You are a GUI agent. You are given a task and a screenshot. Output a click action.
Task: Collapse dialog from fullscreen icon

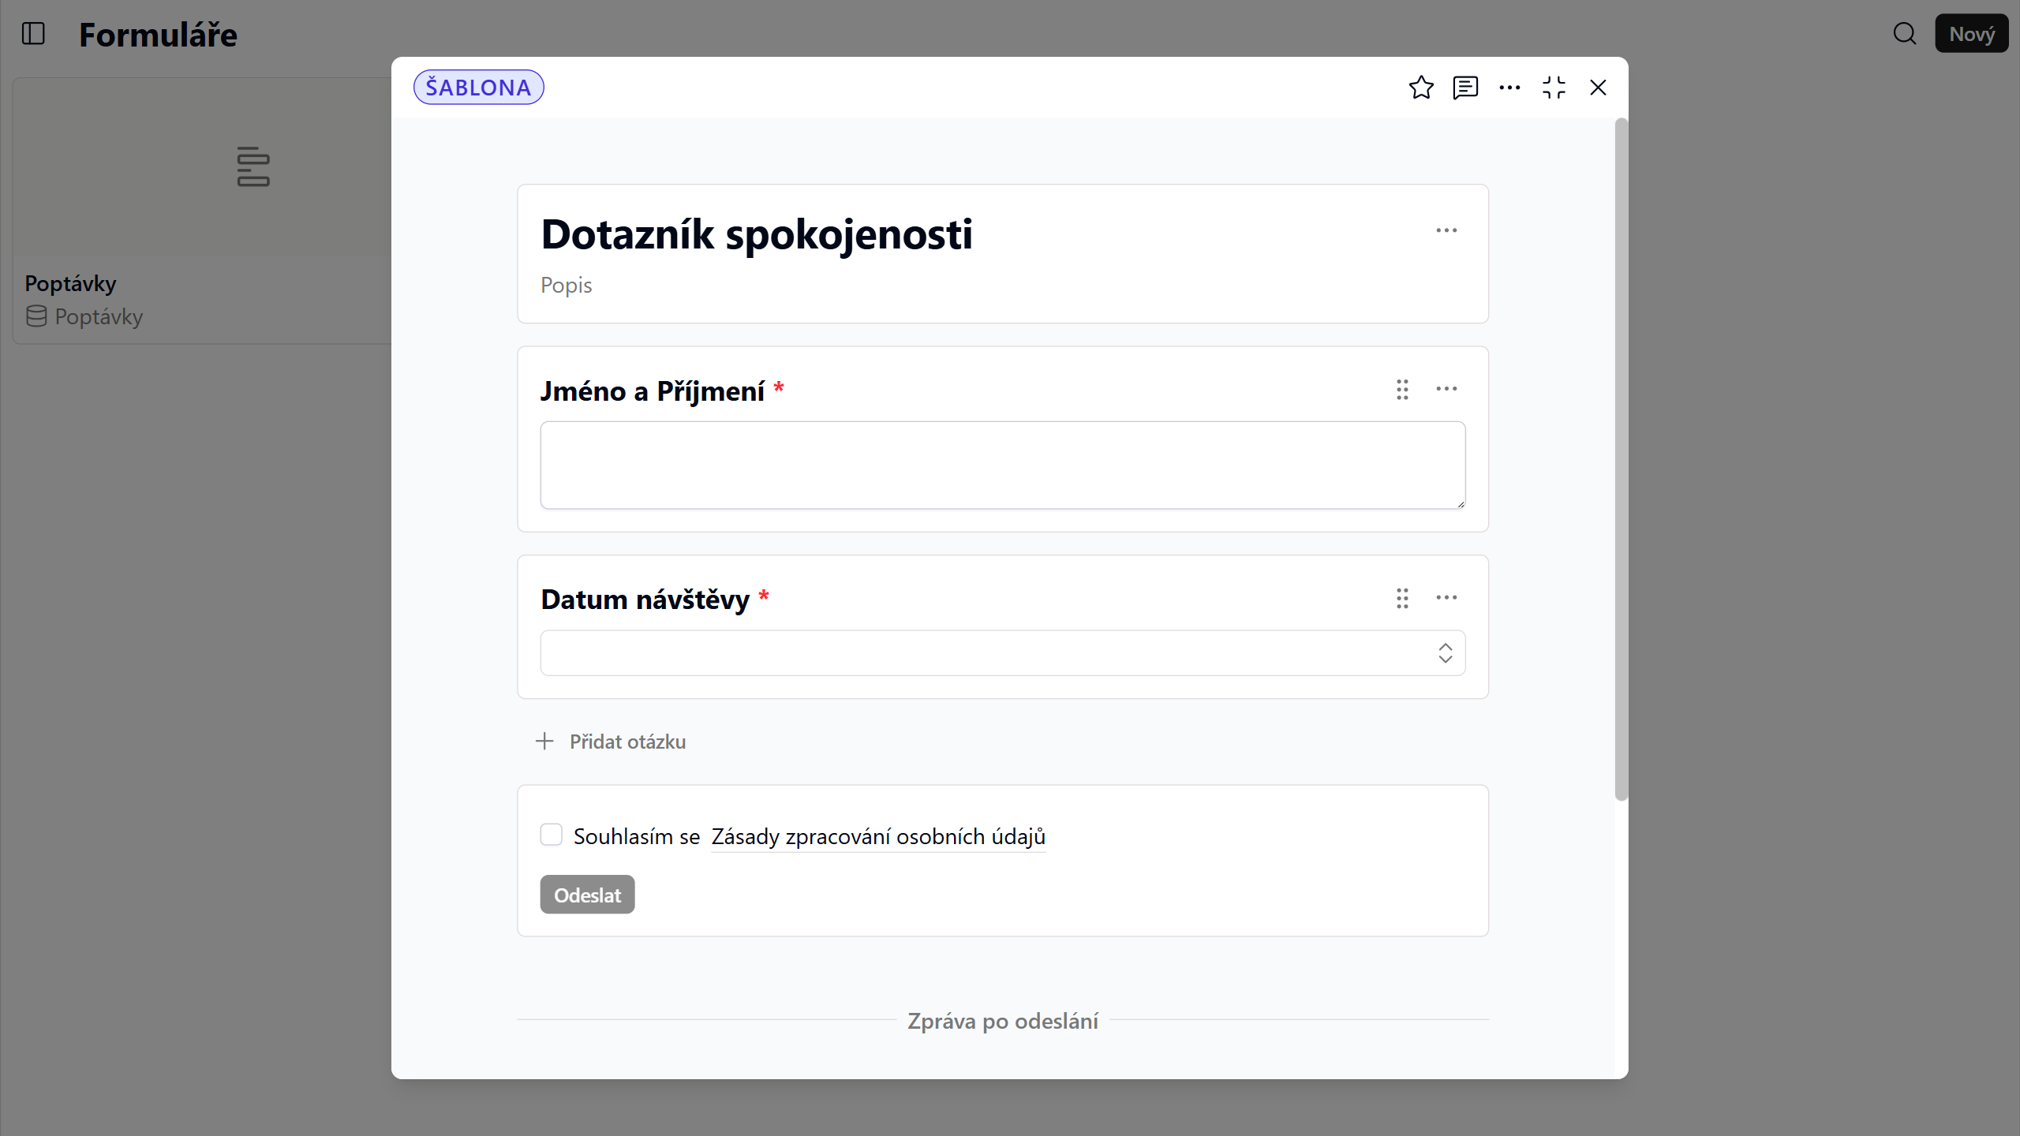(1554, 88)
